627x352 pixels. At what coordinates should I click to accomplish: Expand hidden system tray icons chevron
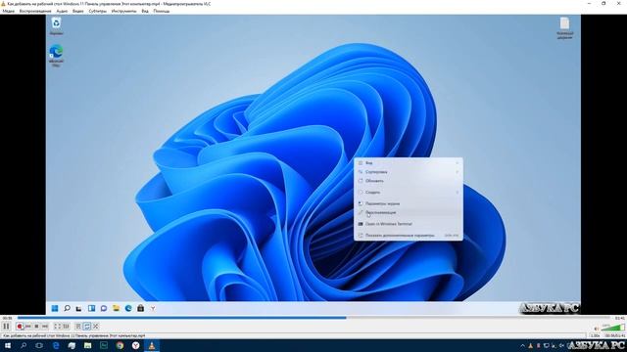tap(522, 345)
